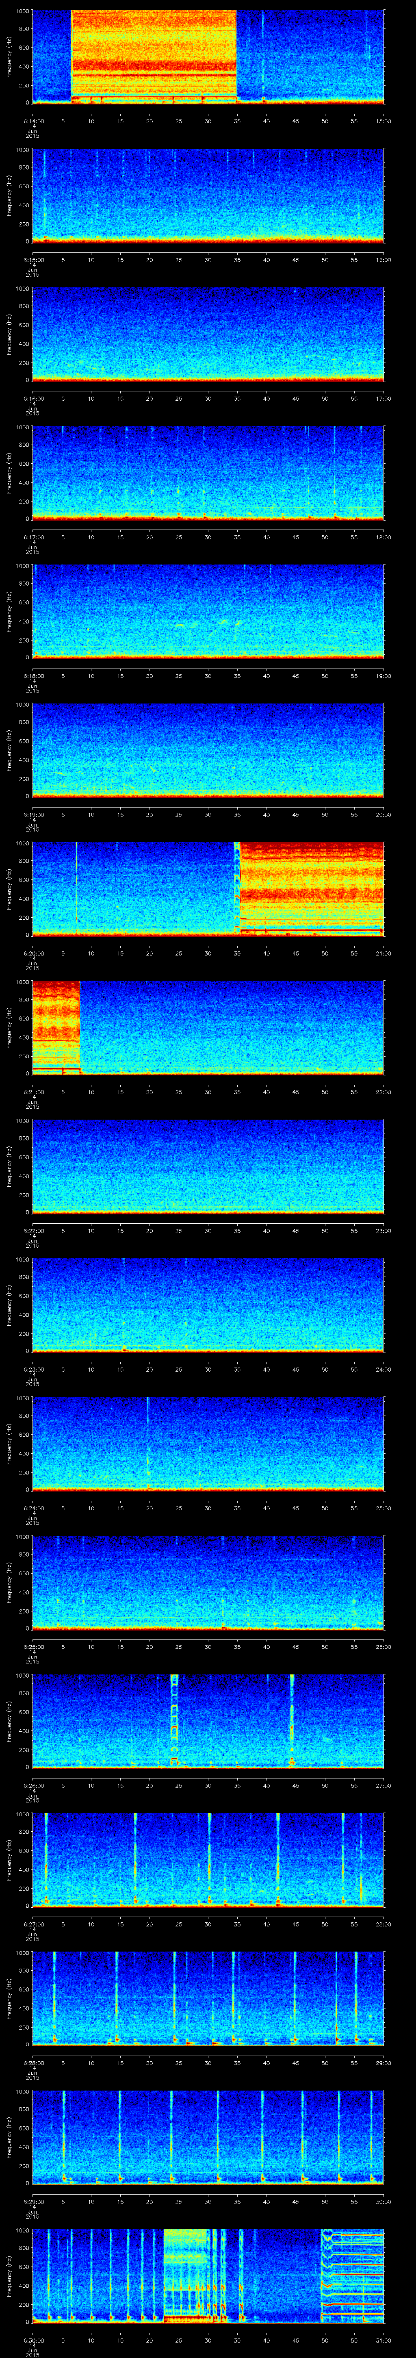Viewport: 416px width, 2358px height.
Task: Pick the "6:23:00" start time label
Action: [x=33, y=1368]
